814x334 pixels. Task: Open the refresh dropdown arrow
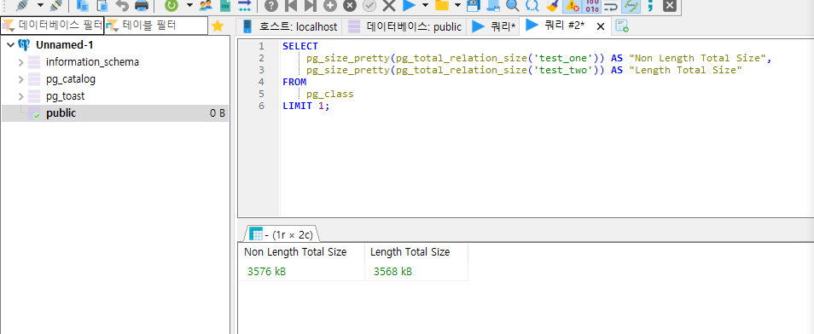pyautogui.click(x=189, y=6)
